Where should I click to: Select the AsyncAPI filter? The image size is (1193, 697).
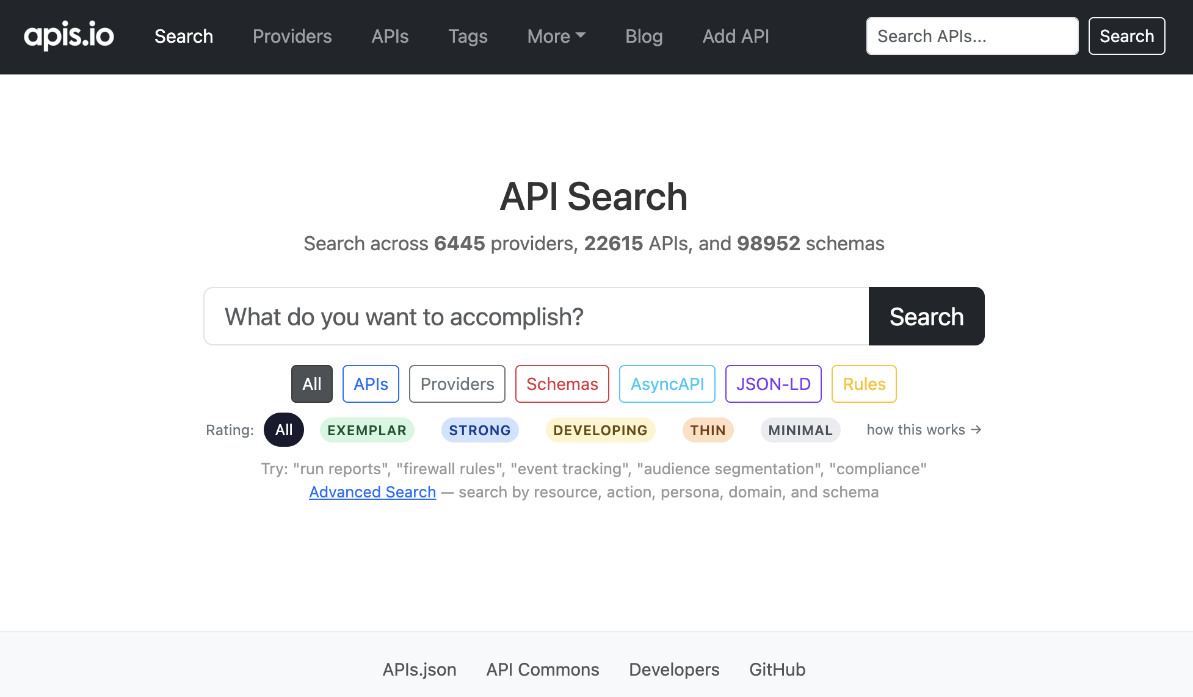(x=667, y=384)
